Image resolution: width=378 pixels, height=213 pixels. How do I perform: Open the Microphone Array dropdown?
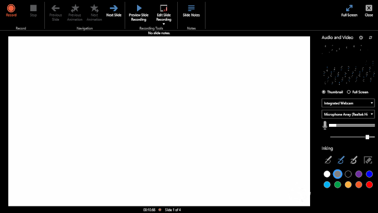click(348, 114)
